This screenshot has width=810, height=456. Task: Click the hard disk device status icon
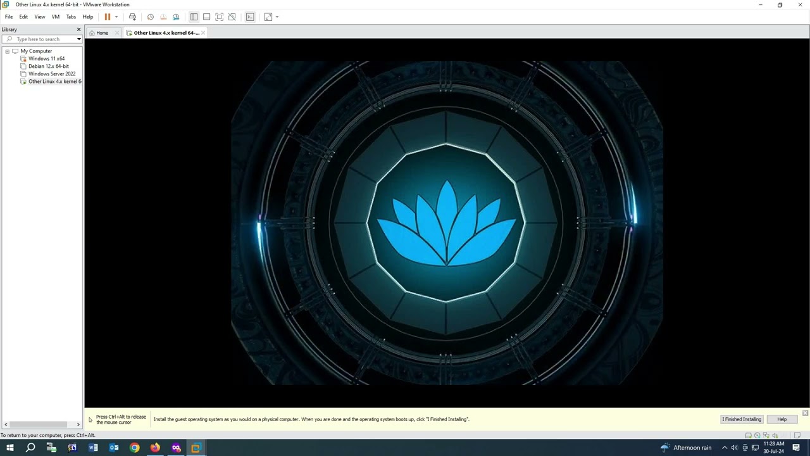749,436
